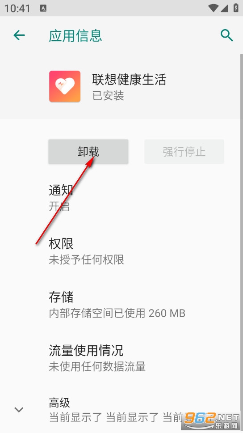This screenshot has height=433, width=243.
Task: Uninstall the app via 卸载 button
Action: [88, 152]
